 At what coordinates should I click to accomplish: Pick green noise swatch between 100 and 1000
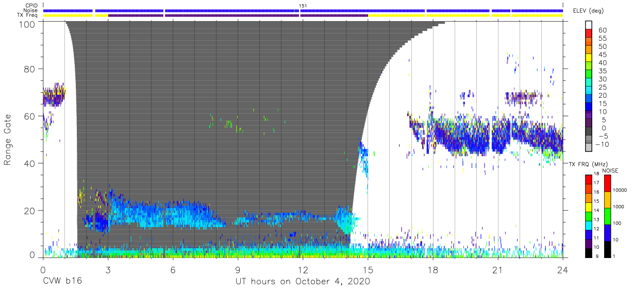click(607, 216)
